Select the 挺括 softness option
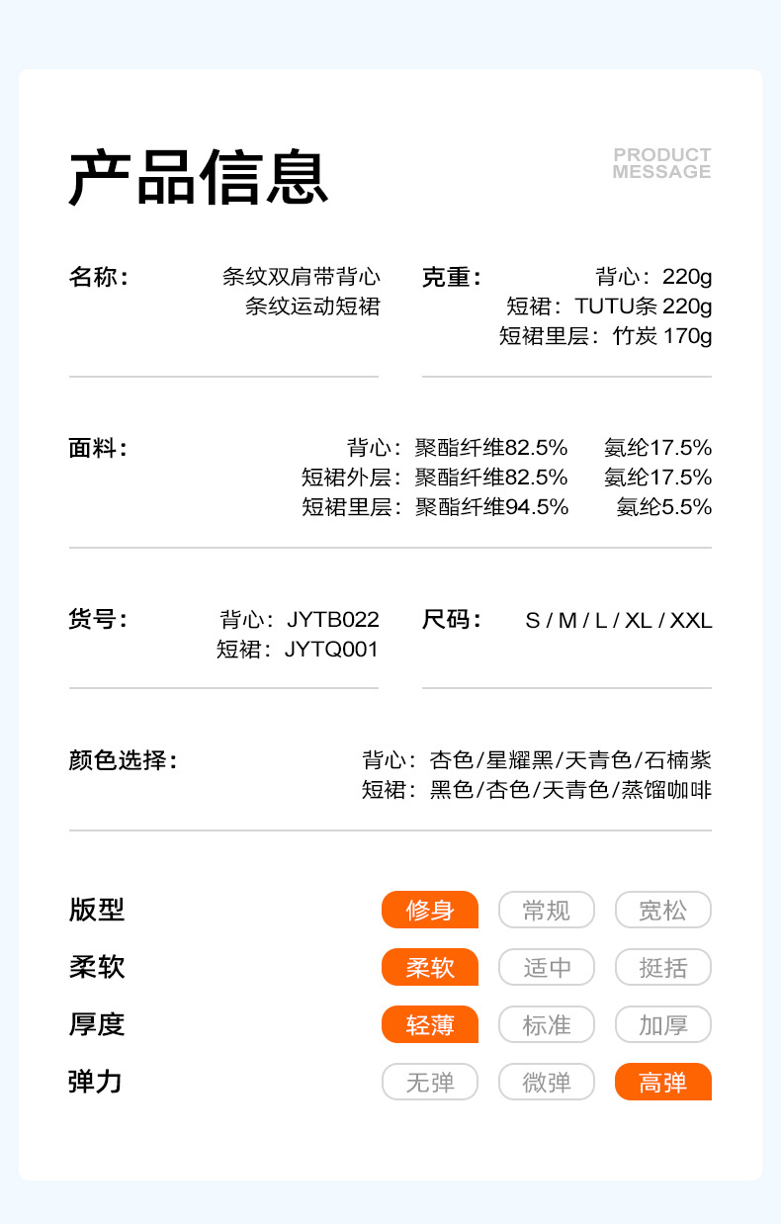This screenshot has width=781, height=1224. coord(662,967)
